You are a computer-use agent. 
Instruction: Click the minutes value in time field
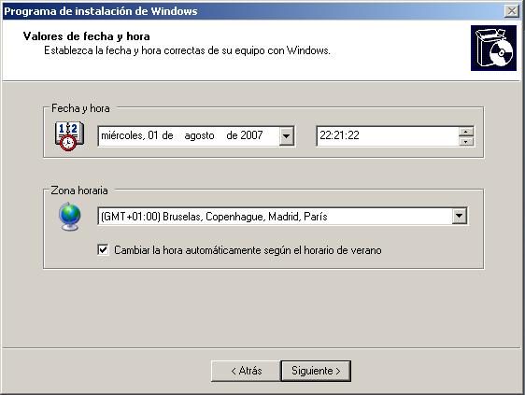click(x=339, y=135)
